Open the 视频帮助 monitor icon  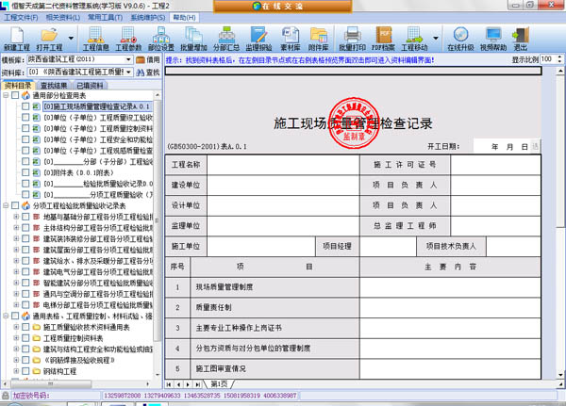(x=493, y=39)
